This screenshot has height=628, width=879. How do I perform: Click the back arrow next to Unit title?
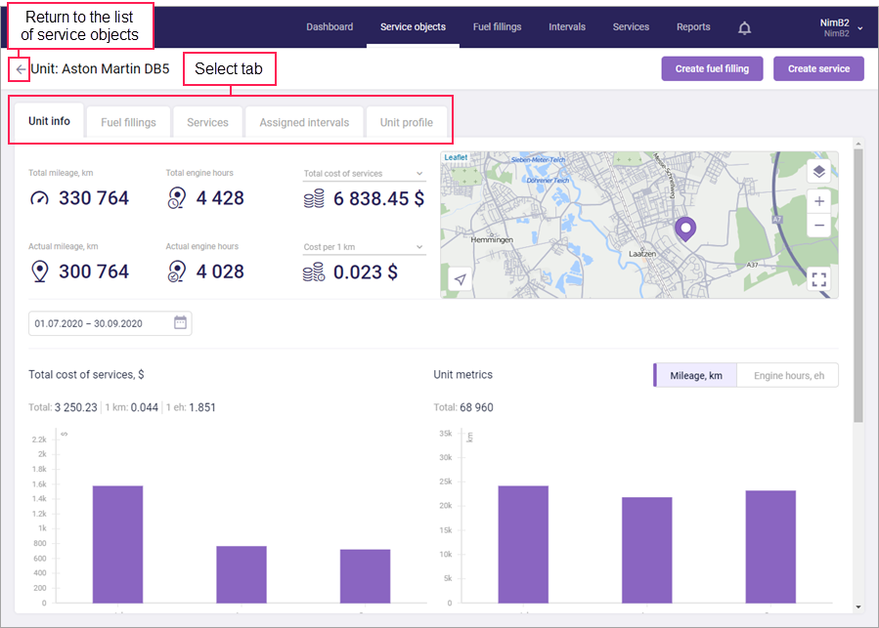[21, 69]
